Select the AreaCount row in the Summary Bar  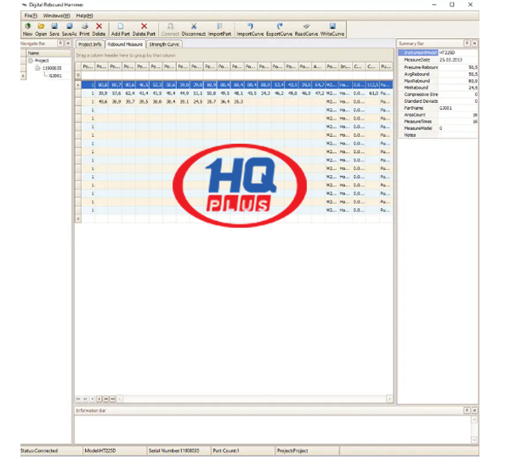click(438, 115)
